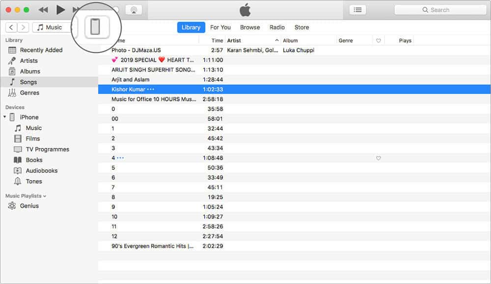This screenshot has height=284, width=491.
Task: Switch to the For You tab
Action: pyautogui.click(x=220, y=27)
